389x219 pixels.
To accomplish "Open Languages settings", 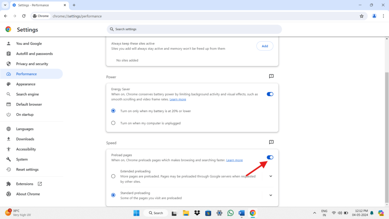I will (x=32, y=129).
